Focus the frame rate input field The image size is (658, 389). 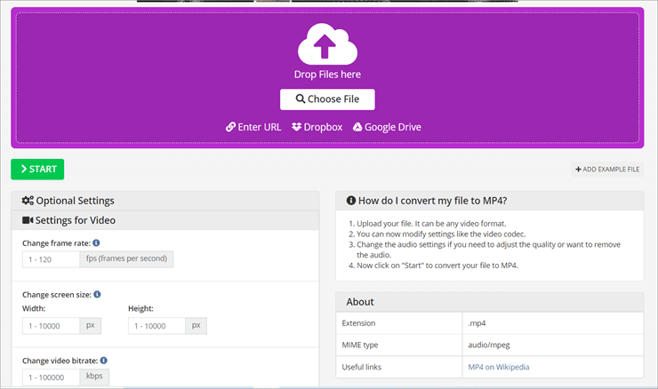pos(51,259)
